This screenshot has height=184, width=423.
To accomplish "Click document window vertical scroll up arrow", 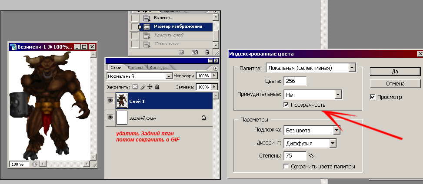I will coord(93,55).
